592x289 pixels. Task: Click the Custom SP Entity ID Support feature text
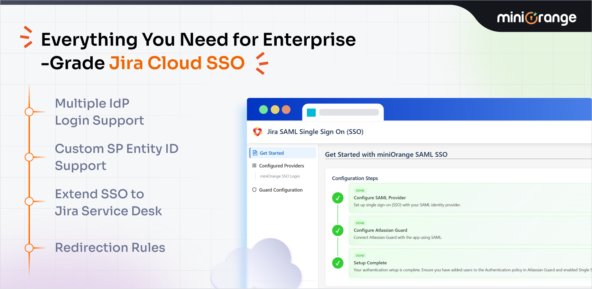[116, 157]
